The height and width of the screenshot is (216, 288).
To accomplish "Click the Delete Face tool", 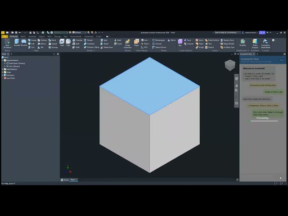I will point(107,47).
